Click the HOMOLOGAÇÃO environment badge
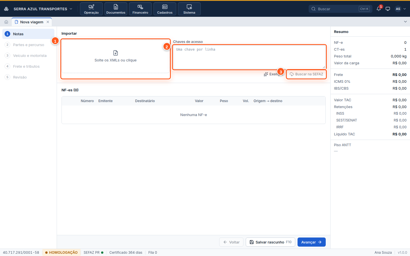The height and width of the screenshot is (256, 410). 61,253
